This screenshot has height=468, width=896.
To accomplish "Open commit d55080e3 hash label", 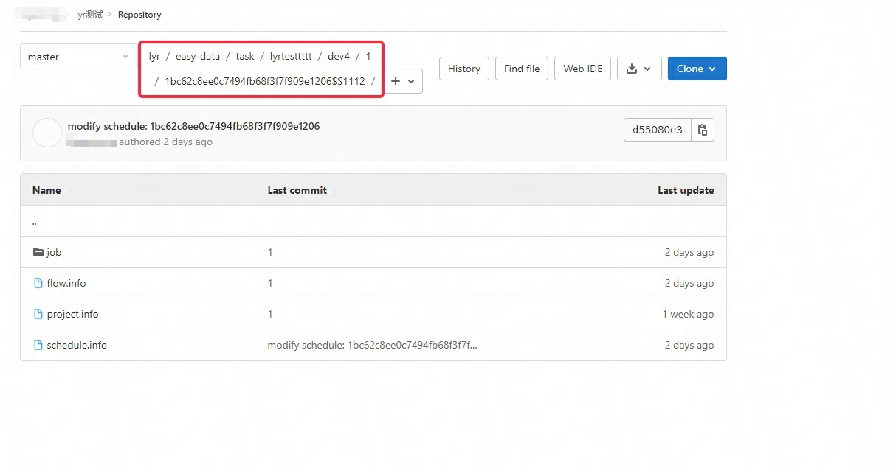I will click(x=658, y=130).
